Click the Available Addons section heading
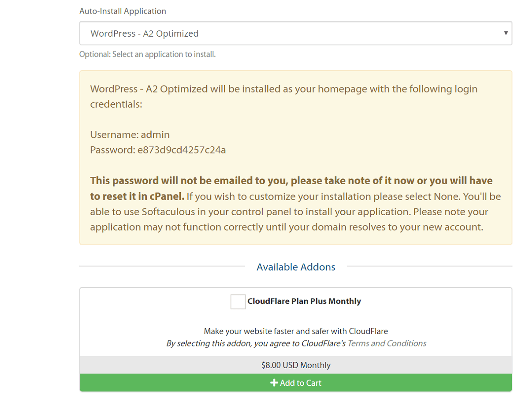Image resolution: width=529 pixels, height=395 pixels. 296,267
